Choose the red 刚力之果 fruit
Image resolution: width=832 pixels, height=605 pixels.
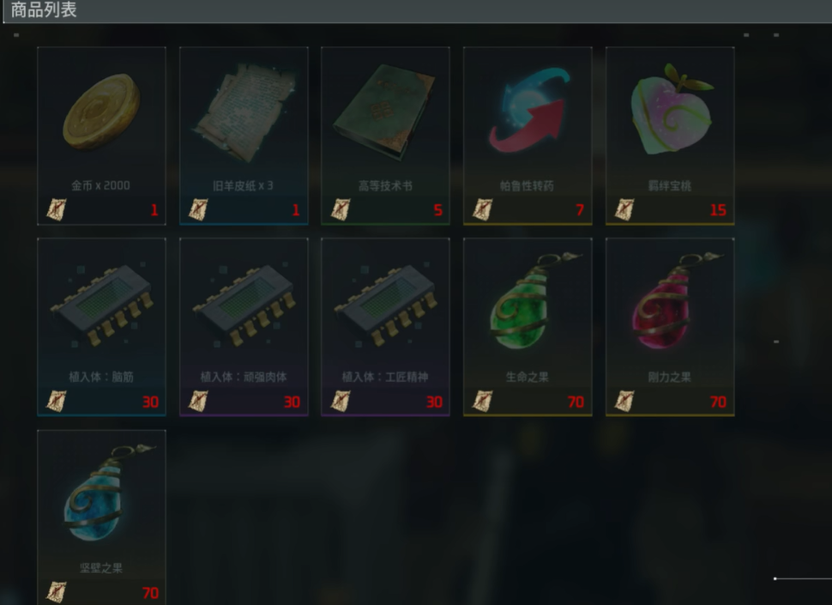tap(670, 327)
